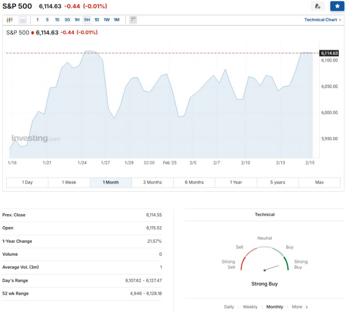Click the technical gauge needle

pos(272,268)
